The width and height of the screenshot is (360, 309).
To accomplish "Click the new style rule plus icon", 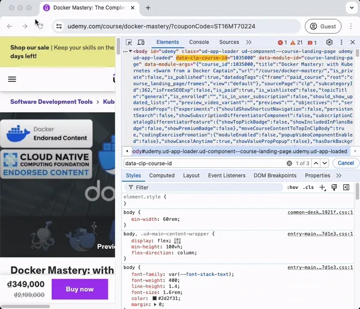I will point(322,188).
